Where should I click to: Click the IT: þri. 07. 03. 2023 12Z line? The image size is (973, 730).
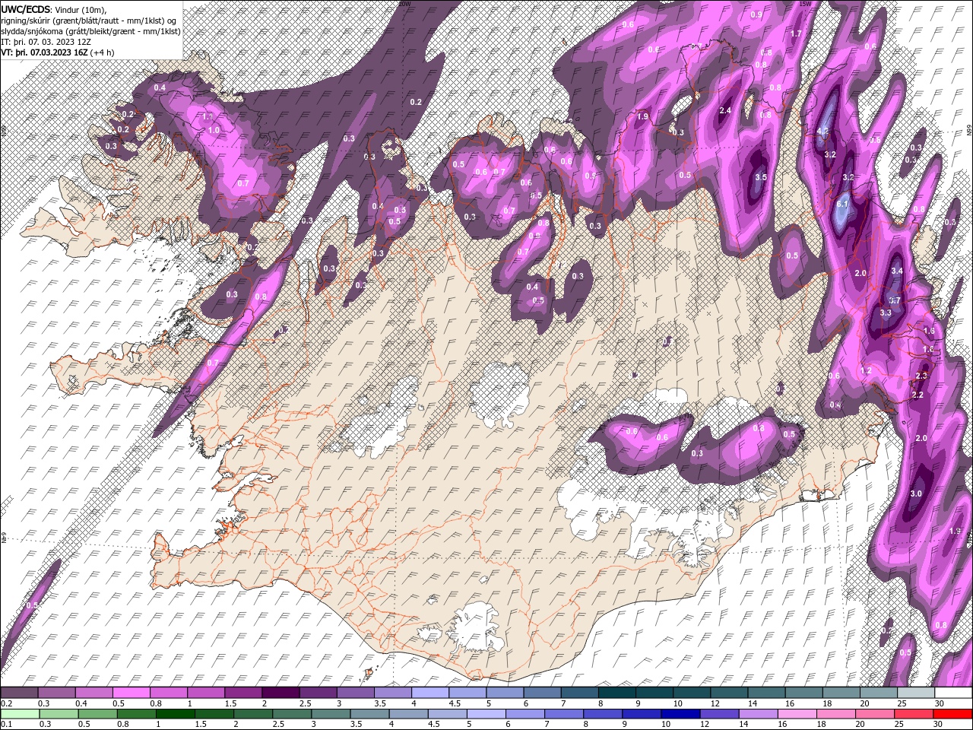tap(46, 42)
